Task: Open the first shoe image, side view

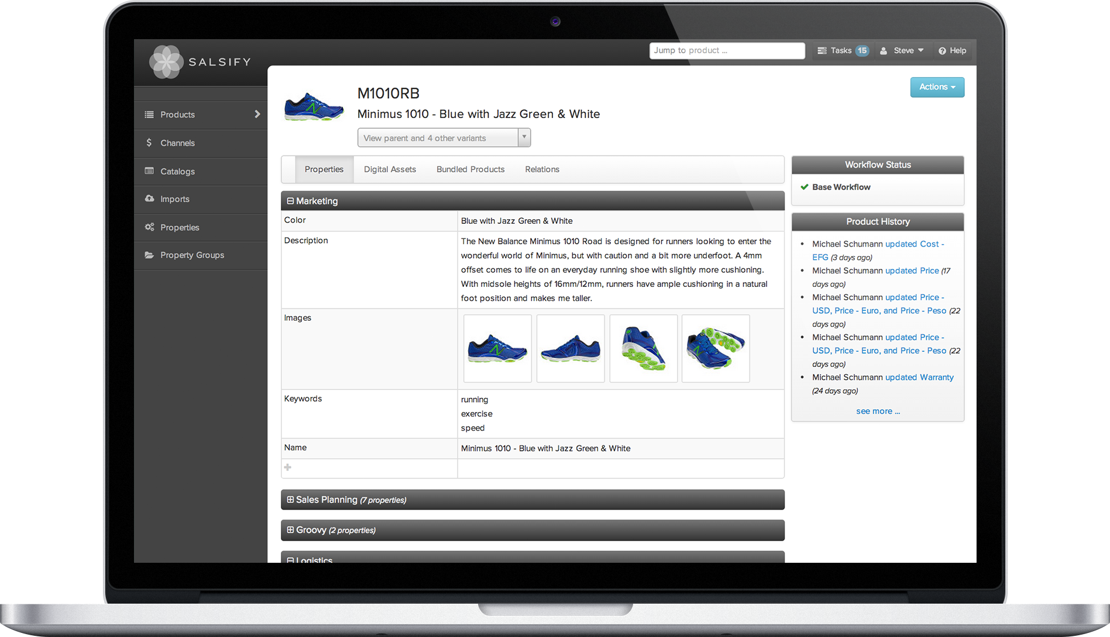Action: pos(498,349)
